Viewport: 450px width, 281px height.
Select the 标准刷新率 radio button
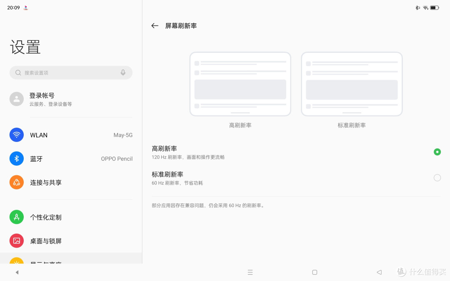pos(437,178)
